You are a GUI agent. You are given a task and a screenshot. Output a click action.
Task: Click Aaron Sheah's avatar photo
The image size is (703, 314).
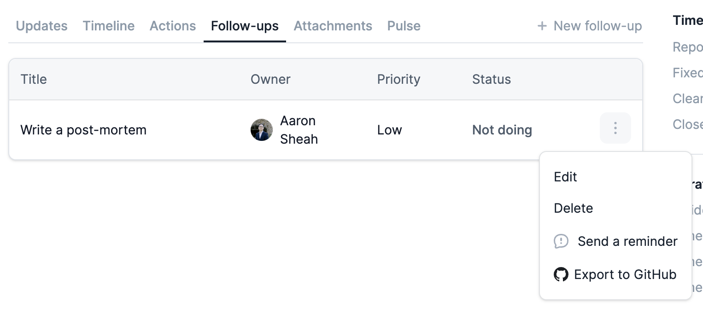pyautogui.click(x=262, y=130)
